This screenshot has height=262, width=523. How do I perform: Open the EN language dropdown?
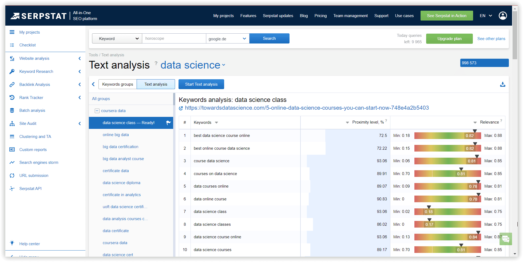(485, 15)
